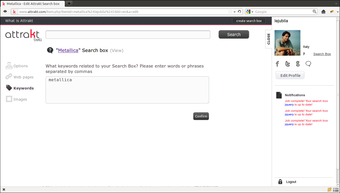This screenshot has width=340, height=193.
Task: Click the attrakt beta logo
Action: [x=23, y=35]
